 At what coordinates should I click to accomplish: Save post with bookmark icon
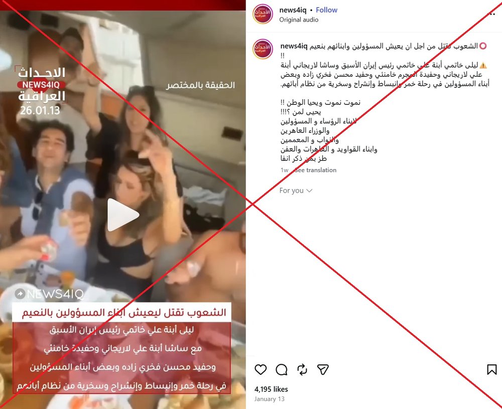(492, 370)
